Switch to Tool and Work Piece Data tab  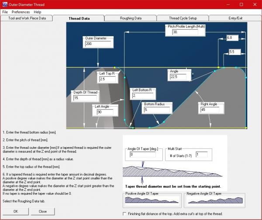point(27,18)
